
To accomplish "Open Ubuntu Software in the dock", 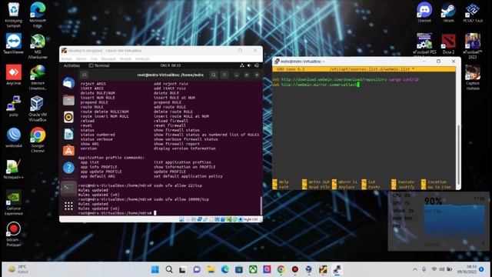I will coord(68,151).
